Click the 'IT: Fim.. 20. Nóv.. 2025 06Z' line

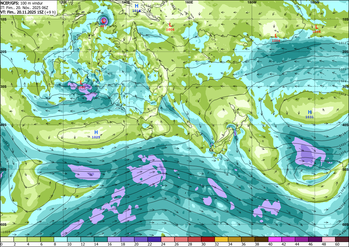click(24, 8)
